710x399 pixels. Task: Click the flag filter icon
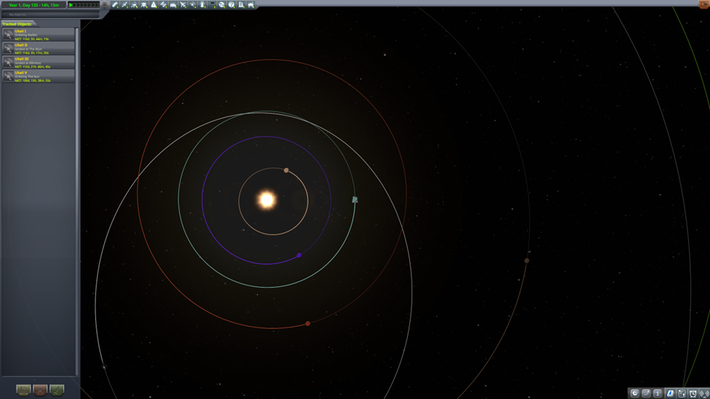point(212,4)
